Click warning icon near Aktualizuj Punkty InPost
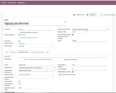 coord(60,75)
